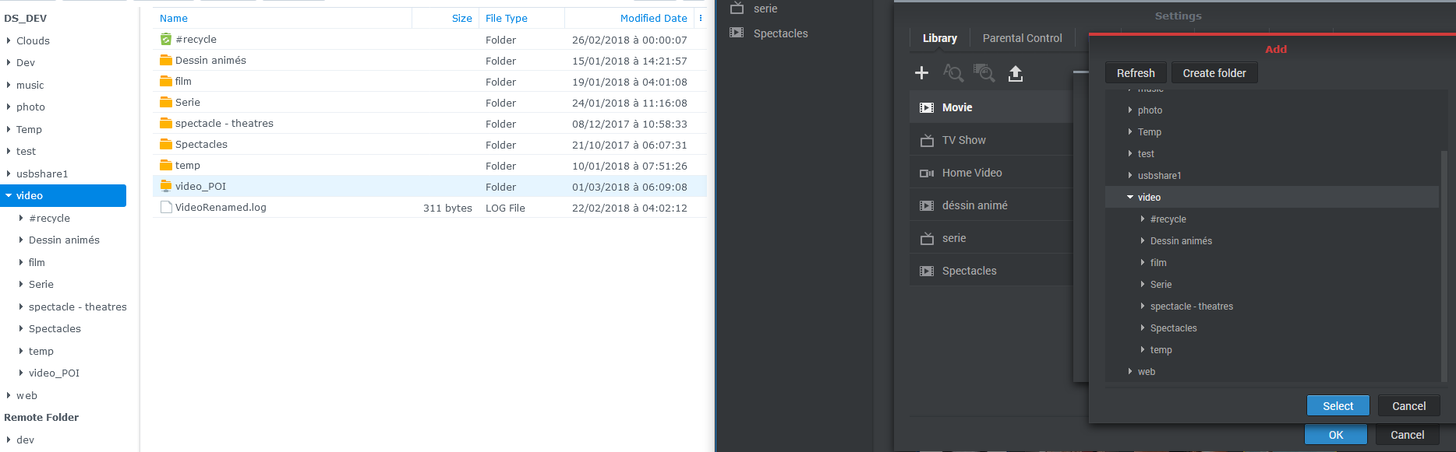Click the TV icon beside TV Show library

pyautogui.click(x=927, y=141)
